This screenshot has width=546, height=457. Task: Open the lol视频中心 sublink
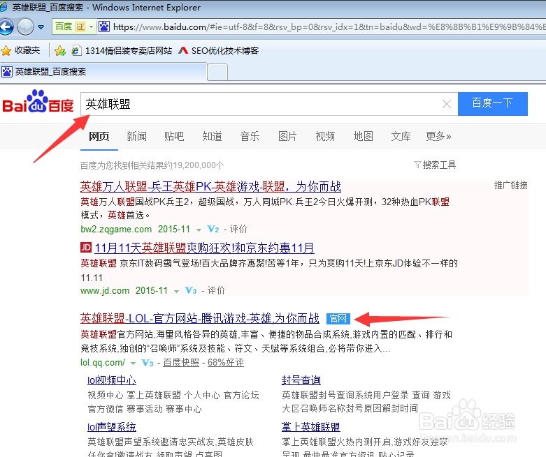(112, 380)
